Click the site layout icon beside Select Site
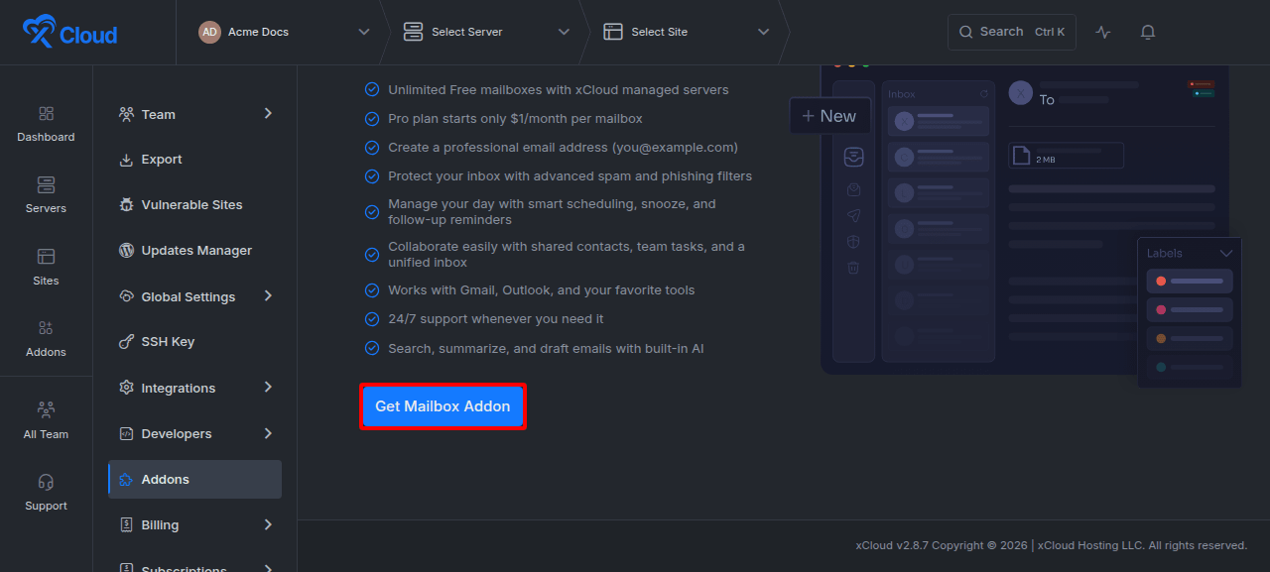 (x=613, y=32)
